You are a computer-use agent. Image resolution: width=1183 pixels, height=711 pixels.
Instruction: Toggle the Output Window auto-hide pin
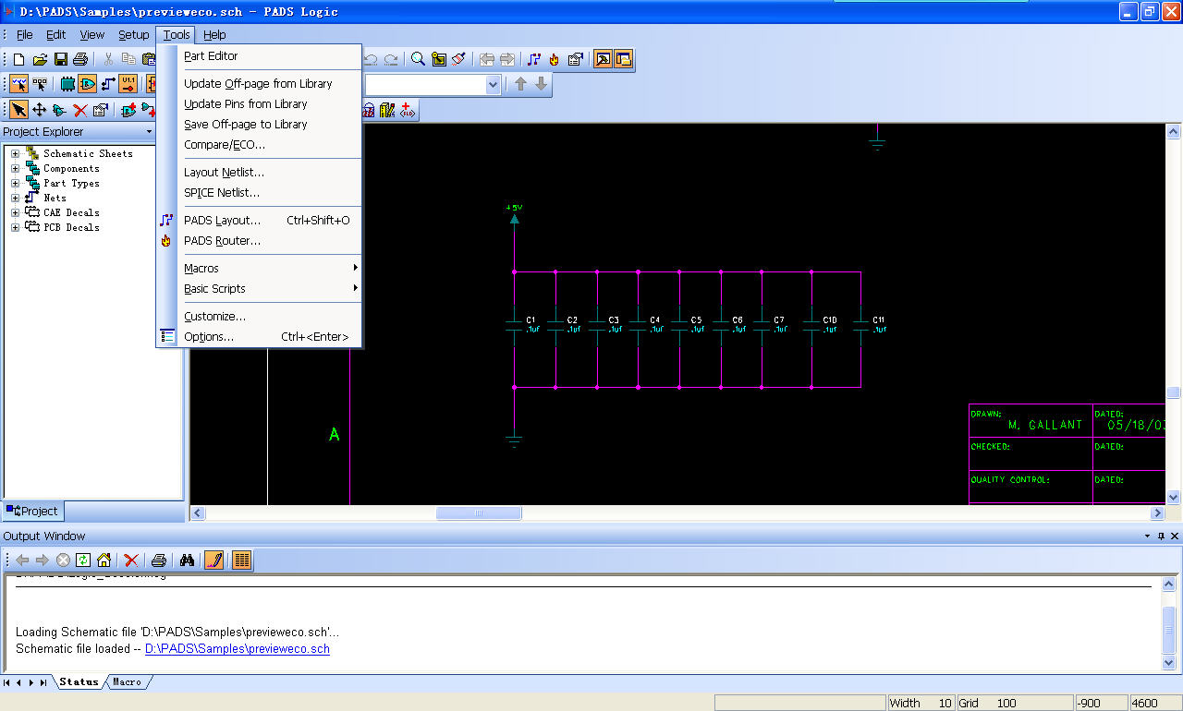point(1162,536)
